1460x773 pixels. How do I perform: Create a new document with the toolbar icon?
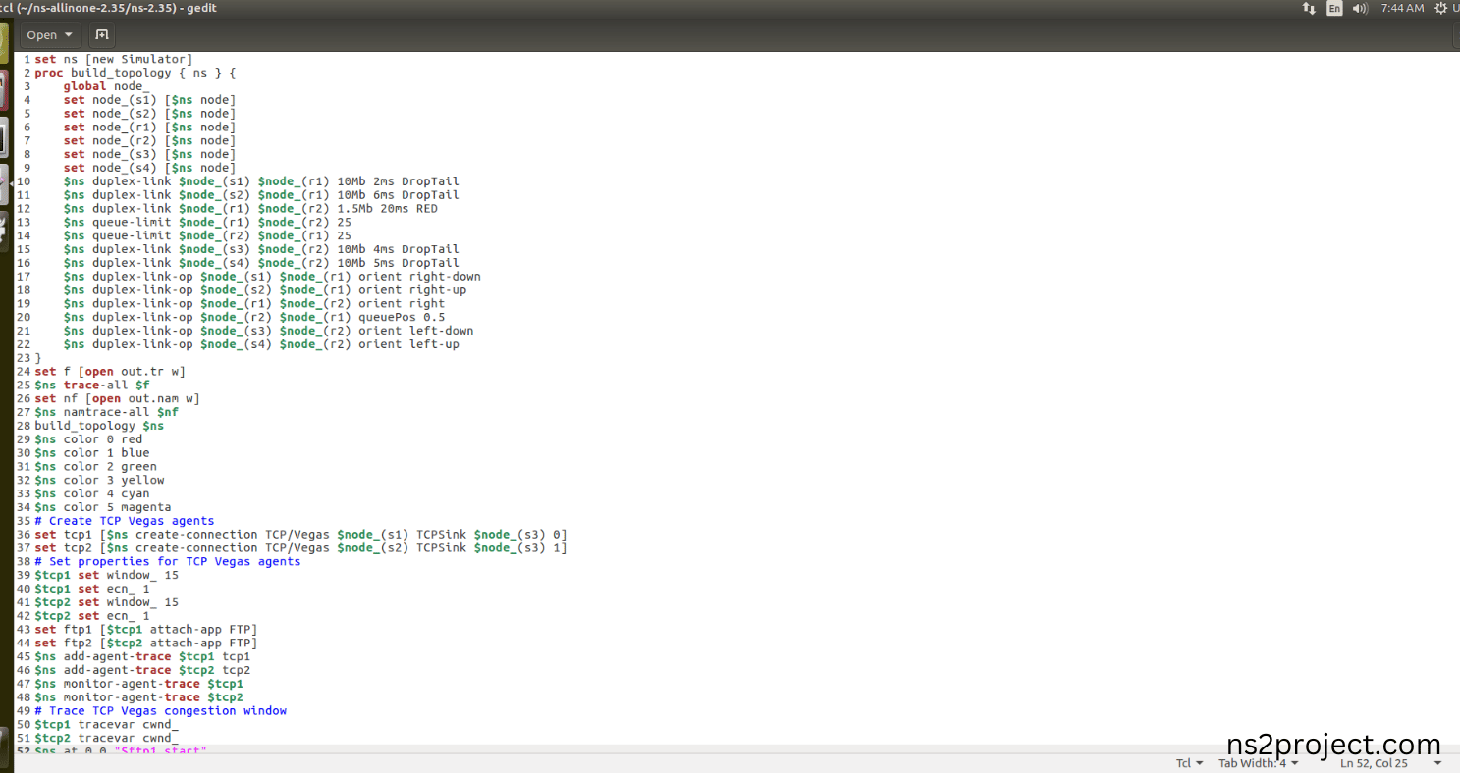click(101, 34)
